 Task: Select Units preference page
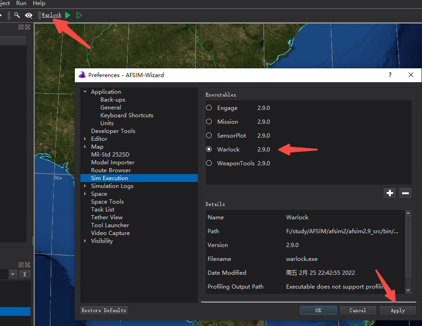[107, 123]
